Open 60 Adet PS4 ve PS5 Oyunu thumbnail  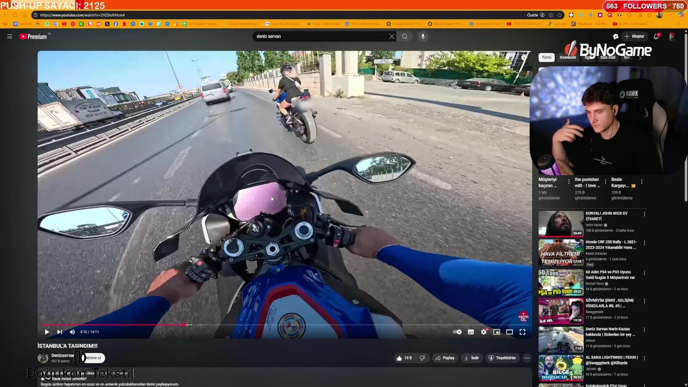[561, 282]
